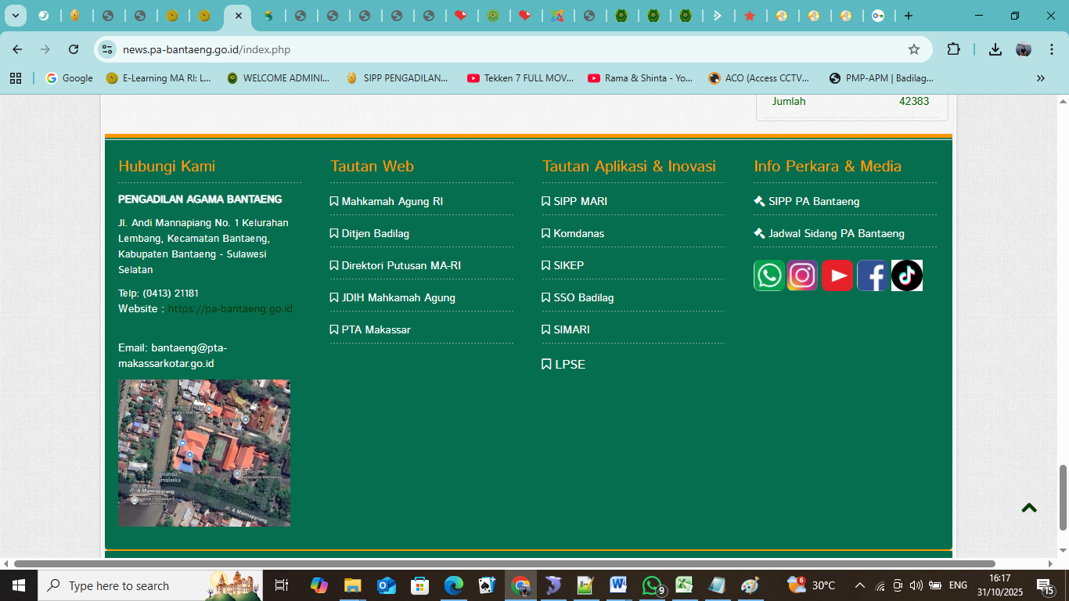
Task: Open the WhatsApp social media icon
Action: [768, 275]
